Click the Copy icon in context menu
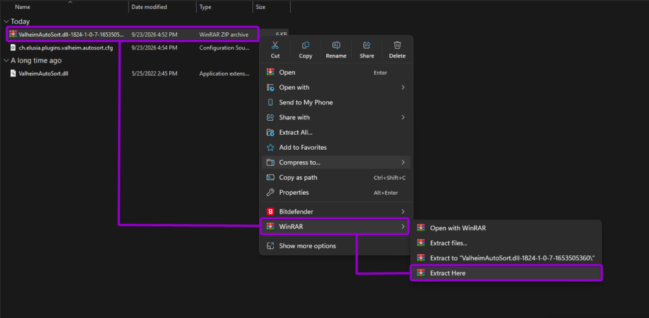Screen dimensions: 649x318 coord(305,45)
